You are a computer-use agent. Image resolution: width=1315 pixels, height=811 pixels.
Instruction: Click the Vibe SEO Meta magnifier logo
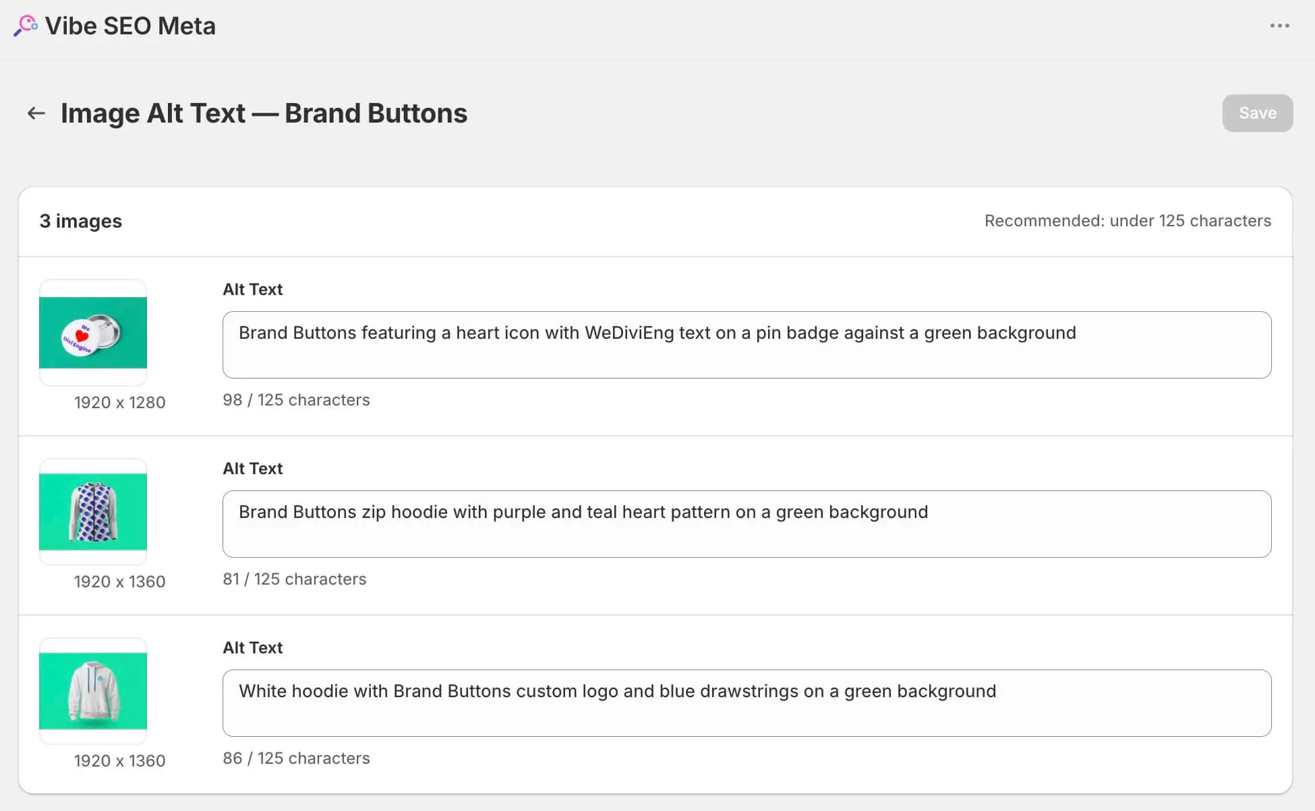tap(25, 26)
